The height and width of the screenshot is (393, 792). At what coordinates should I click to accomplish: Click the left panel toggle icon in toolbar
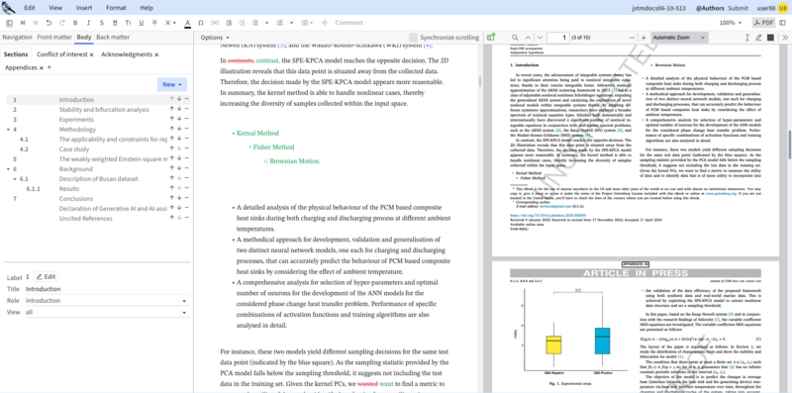tap(9, 23)
